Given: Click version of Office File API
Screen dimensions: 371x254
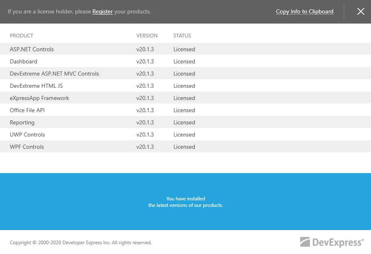Looking at the screenshot, I should [x=145, y=110].
